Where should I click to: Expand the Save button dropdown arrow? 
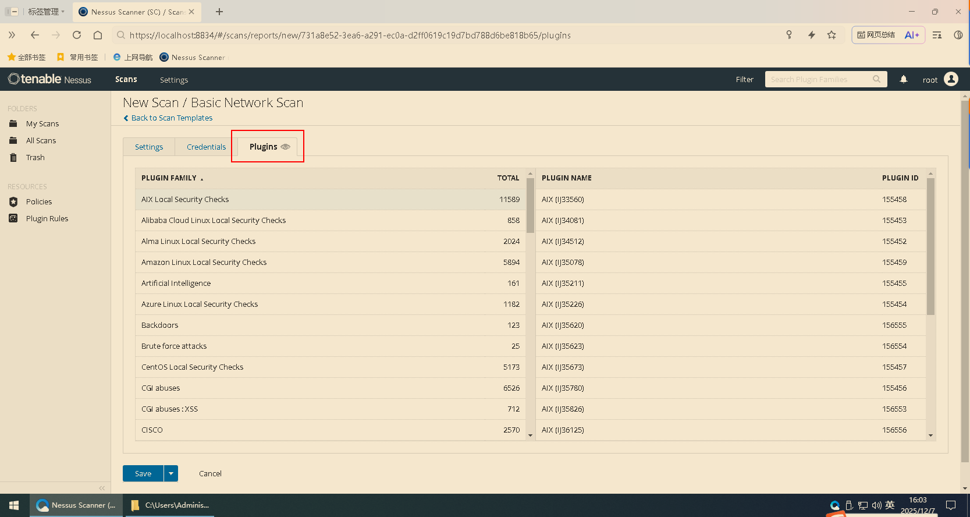tap(171, 474)
